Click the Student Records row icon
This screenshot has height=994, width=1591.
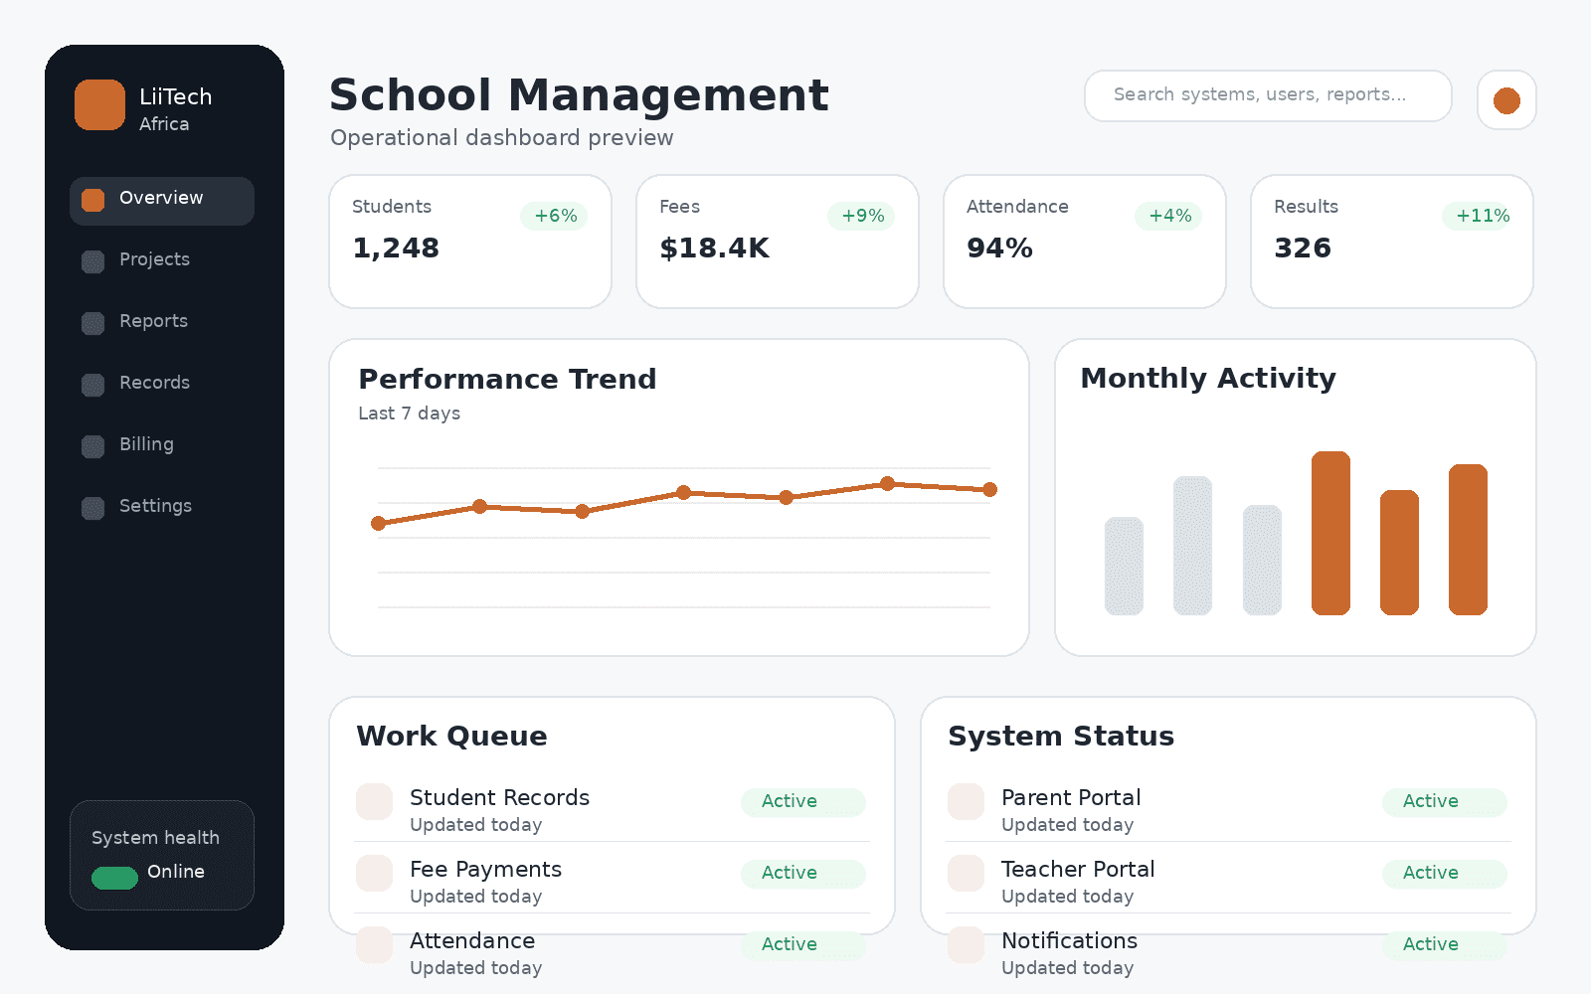[375, 801]
